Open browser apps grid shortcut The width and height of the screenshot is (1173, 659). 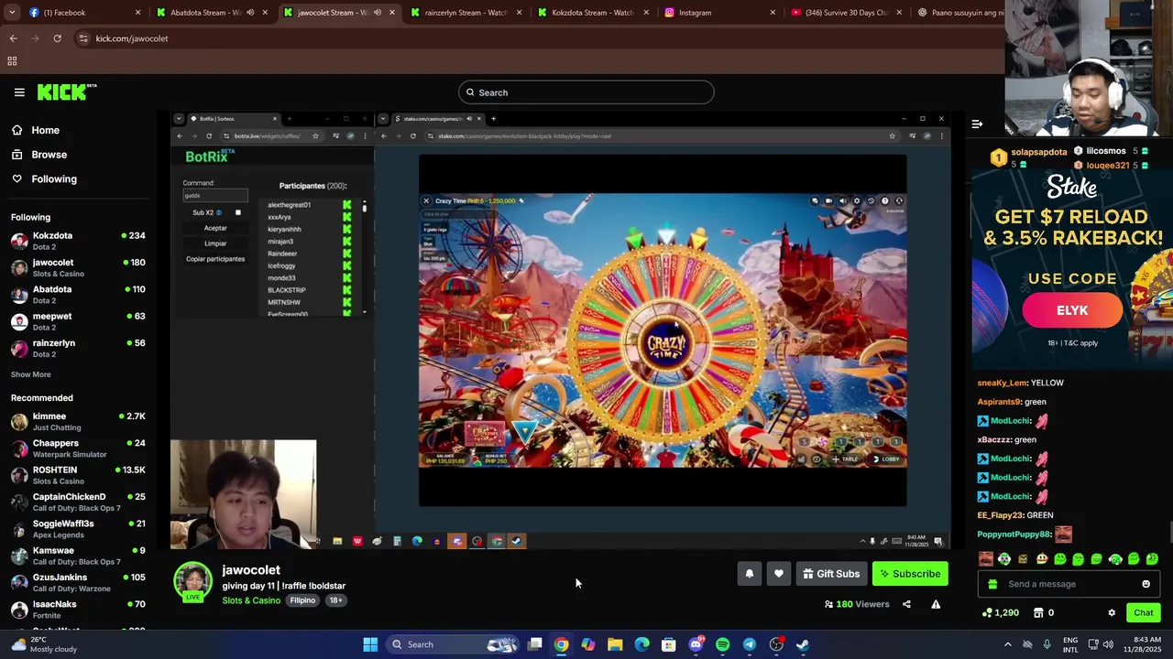(12, 61)
